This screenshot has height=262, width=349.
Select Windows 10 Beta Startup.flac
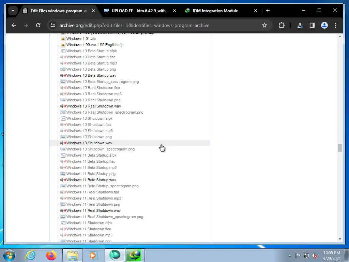pyautogui.click(x=91, y=57)
